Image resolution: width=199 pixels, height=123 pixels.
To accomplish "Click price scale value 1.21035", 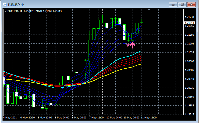I will tap(190, 53).
